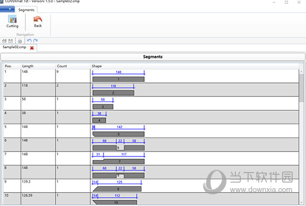Click the 117 dimension label in row 7

point(124,154)
